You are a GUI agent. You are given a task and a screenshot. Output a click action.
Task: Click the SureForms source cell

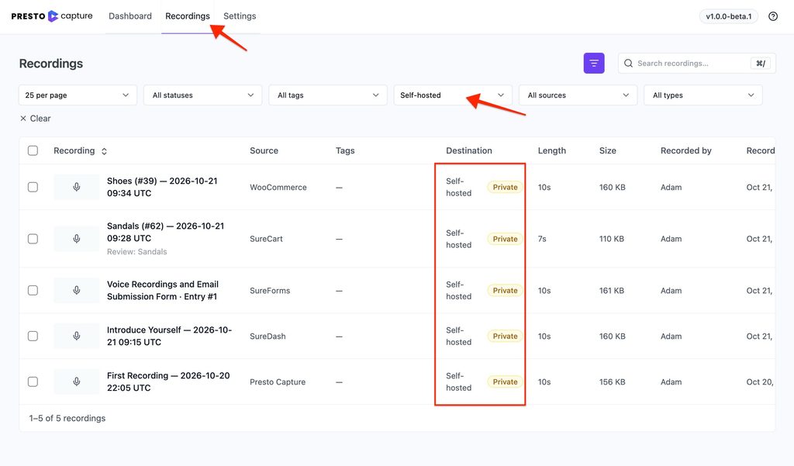[x=269, y=290]
